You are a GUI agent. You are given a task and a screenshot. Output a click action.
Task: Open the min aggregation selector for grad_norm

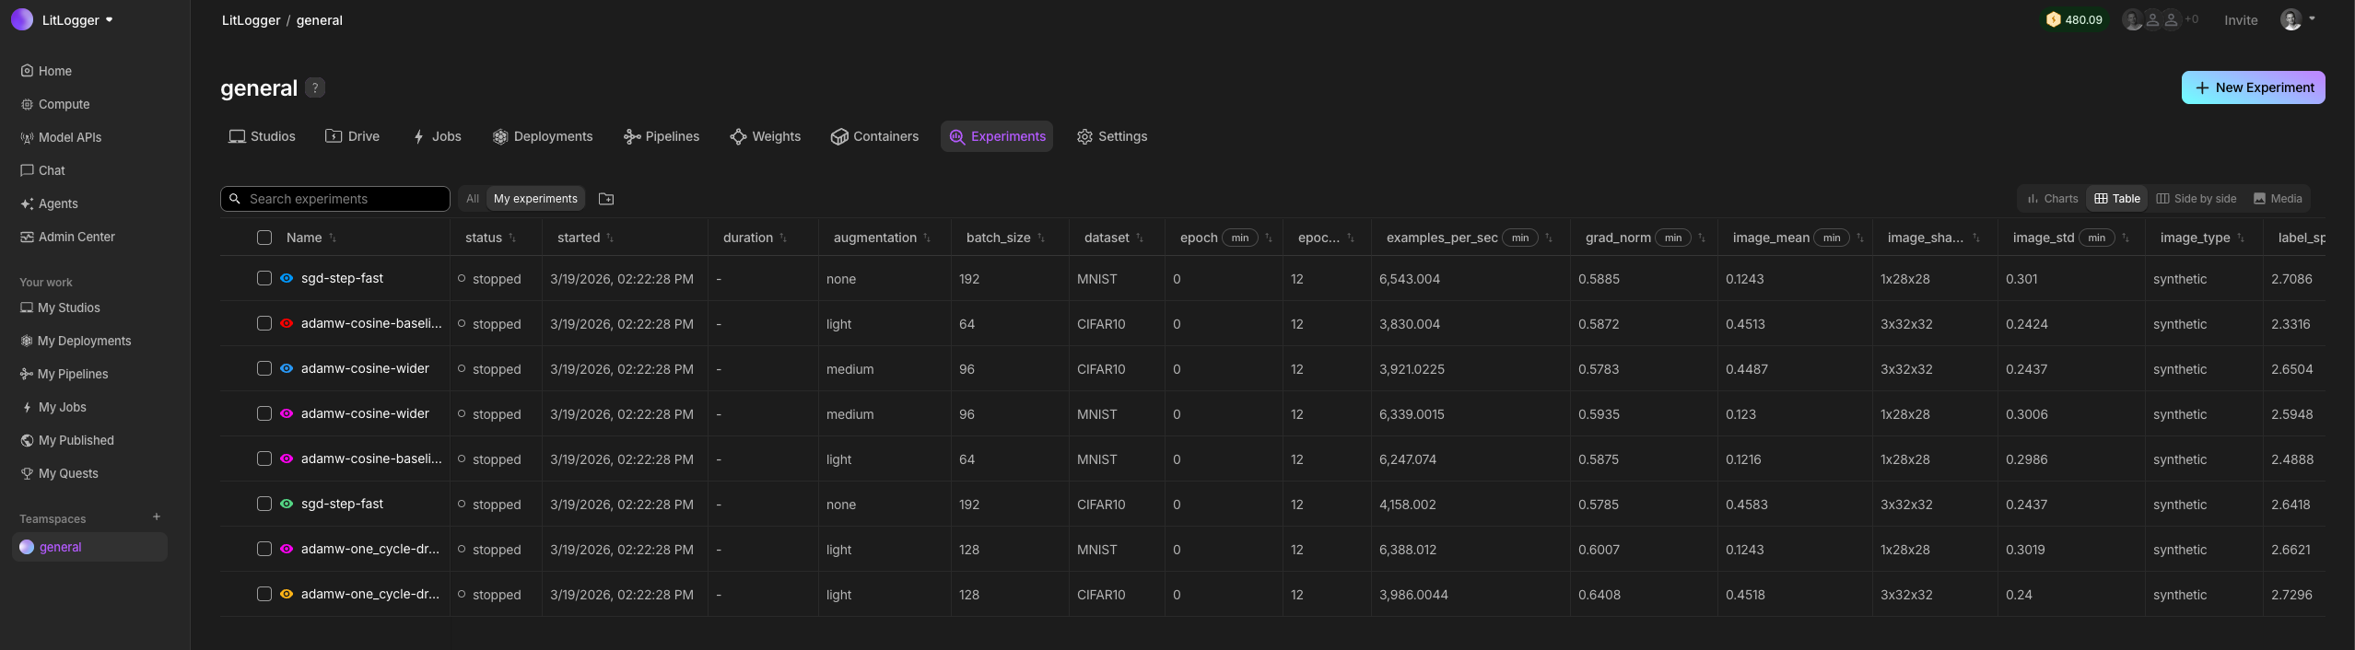tap(1672, 238)
